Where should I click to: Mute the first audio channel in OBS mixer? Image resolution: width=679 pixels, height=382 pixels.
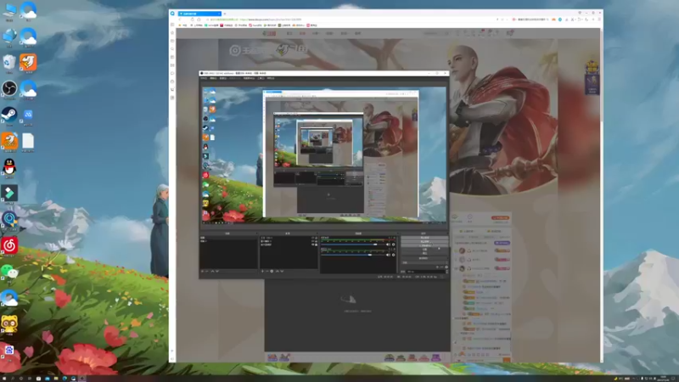click(389, 244)
